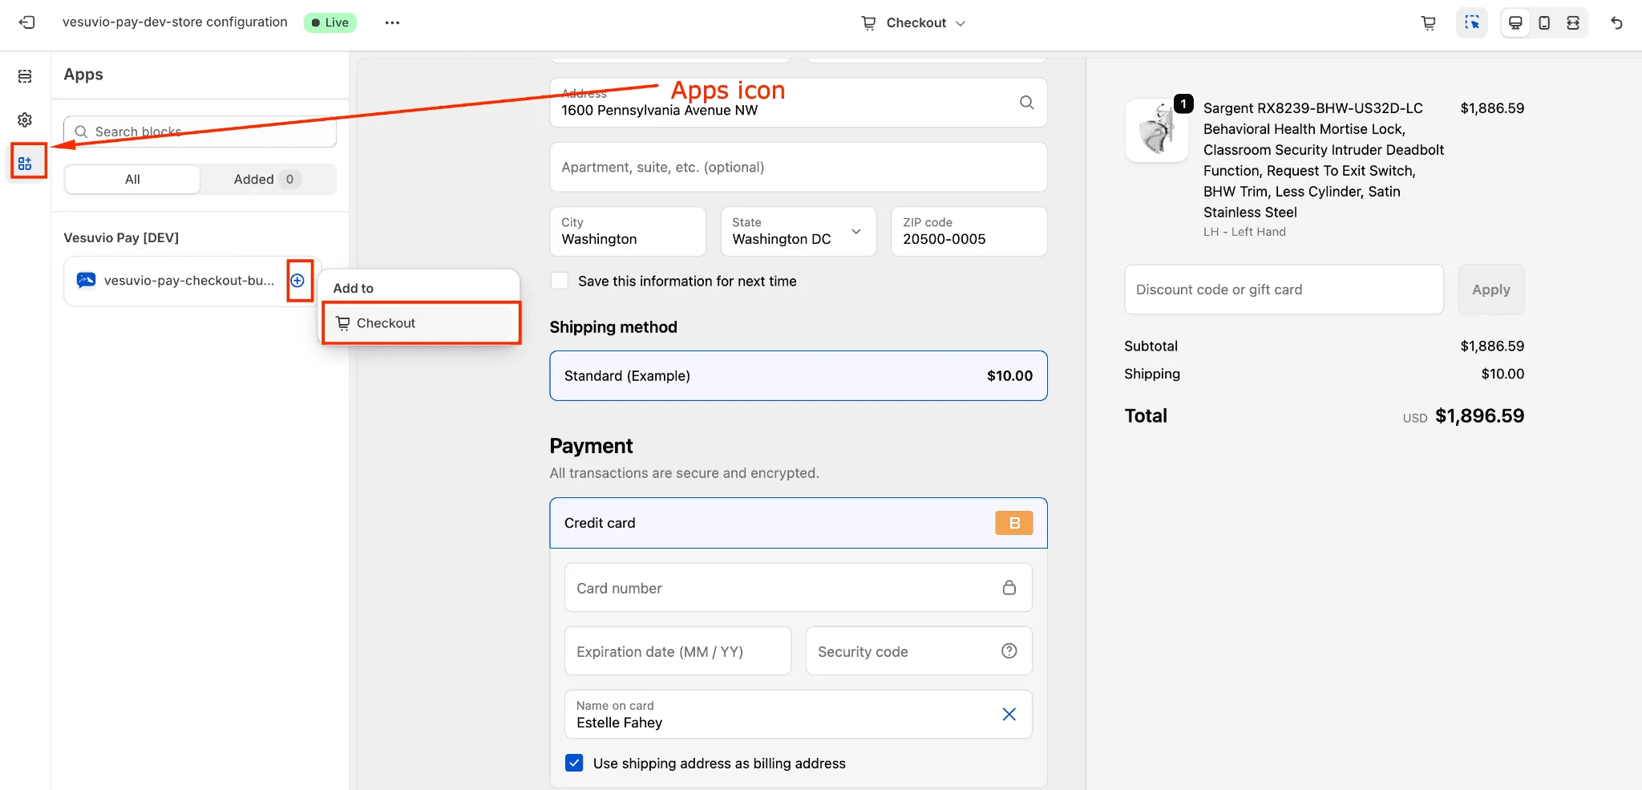The image size is (1642, 790).
Task: Switch to desktop device preview
Action: coord(1515,22)
